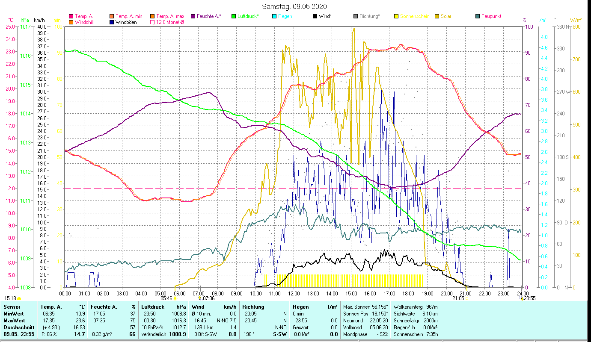Screen dimensions: 591x342
Task: Click the Durchschnitt row label
Action: [18, 327]
